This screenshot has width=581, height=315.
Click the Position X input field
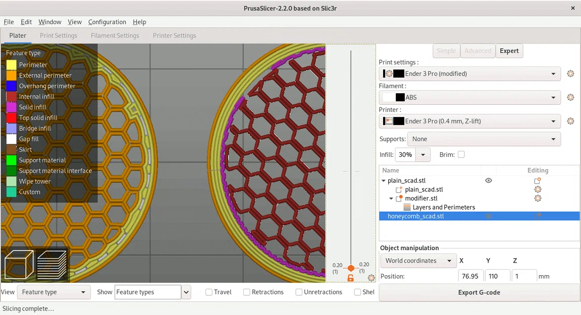(470, 276)
